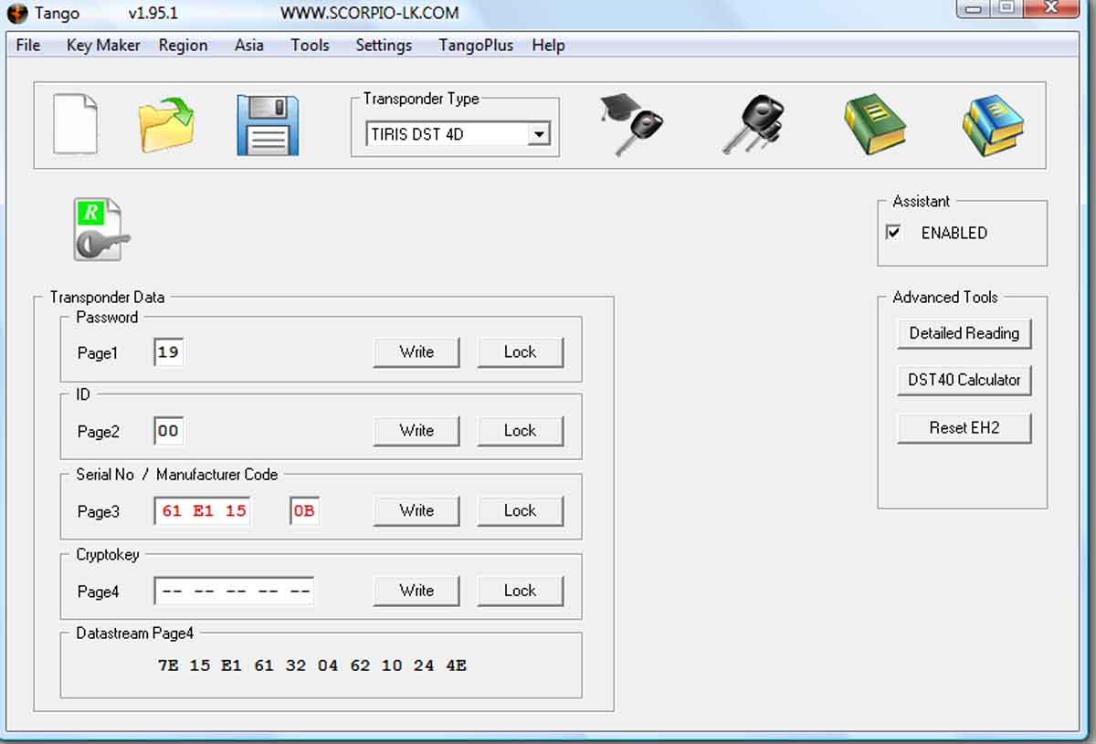Open the stacked blue books icon
This screenshot has width=1096, height=744.
[x=993, y=125]
